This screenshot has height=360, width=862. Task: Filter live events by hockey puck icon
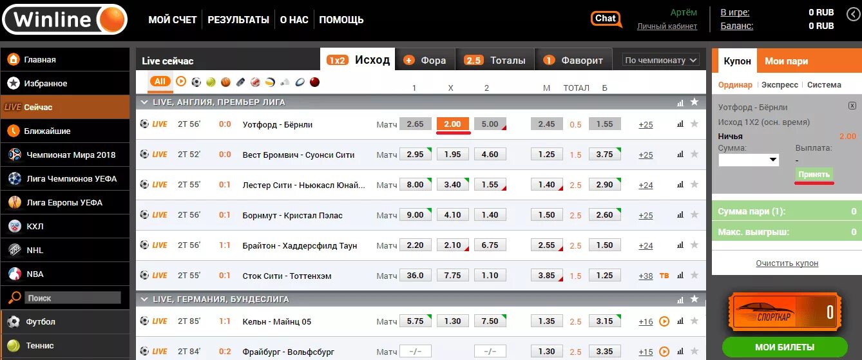[x=240, y=82]
